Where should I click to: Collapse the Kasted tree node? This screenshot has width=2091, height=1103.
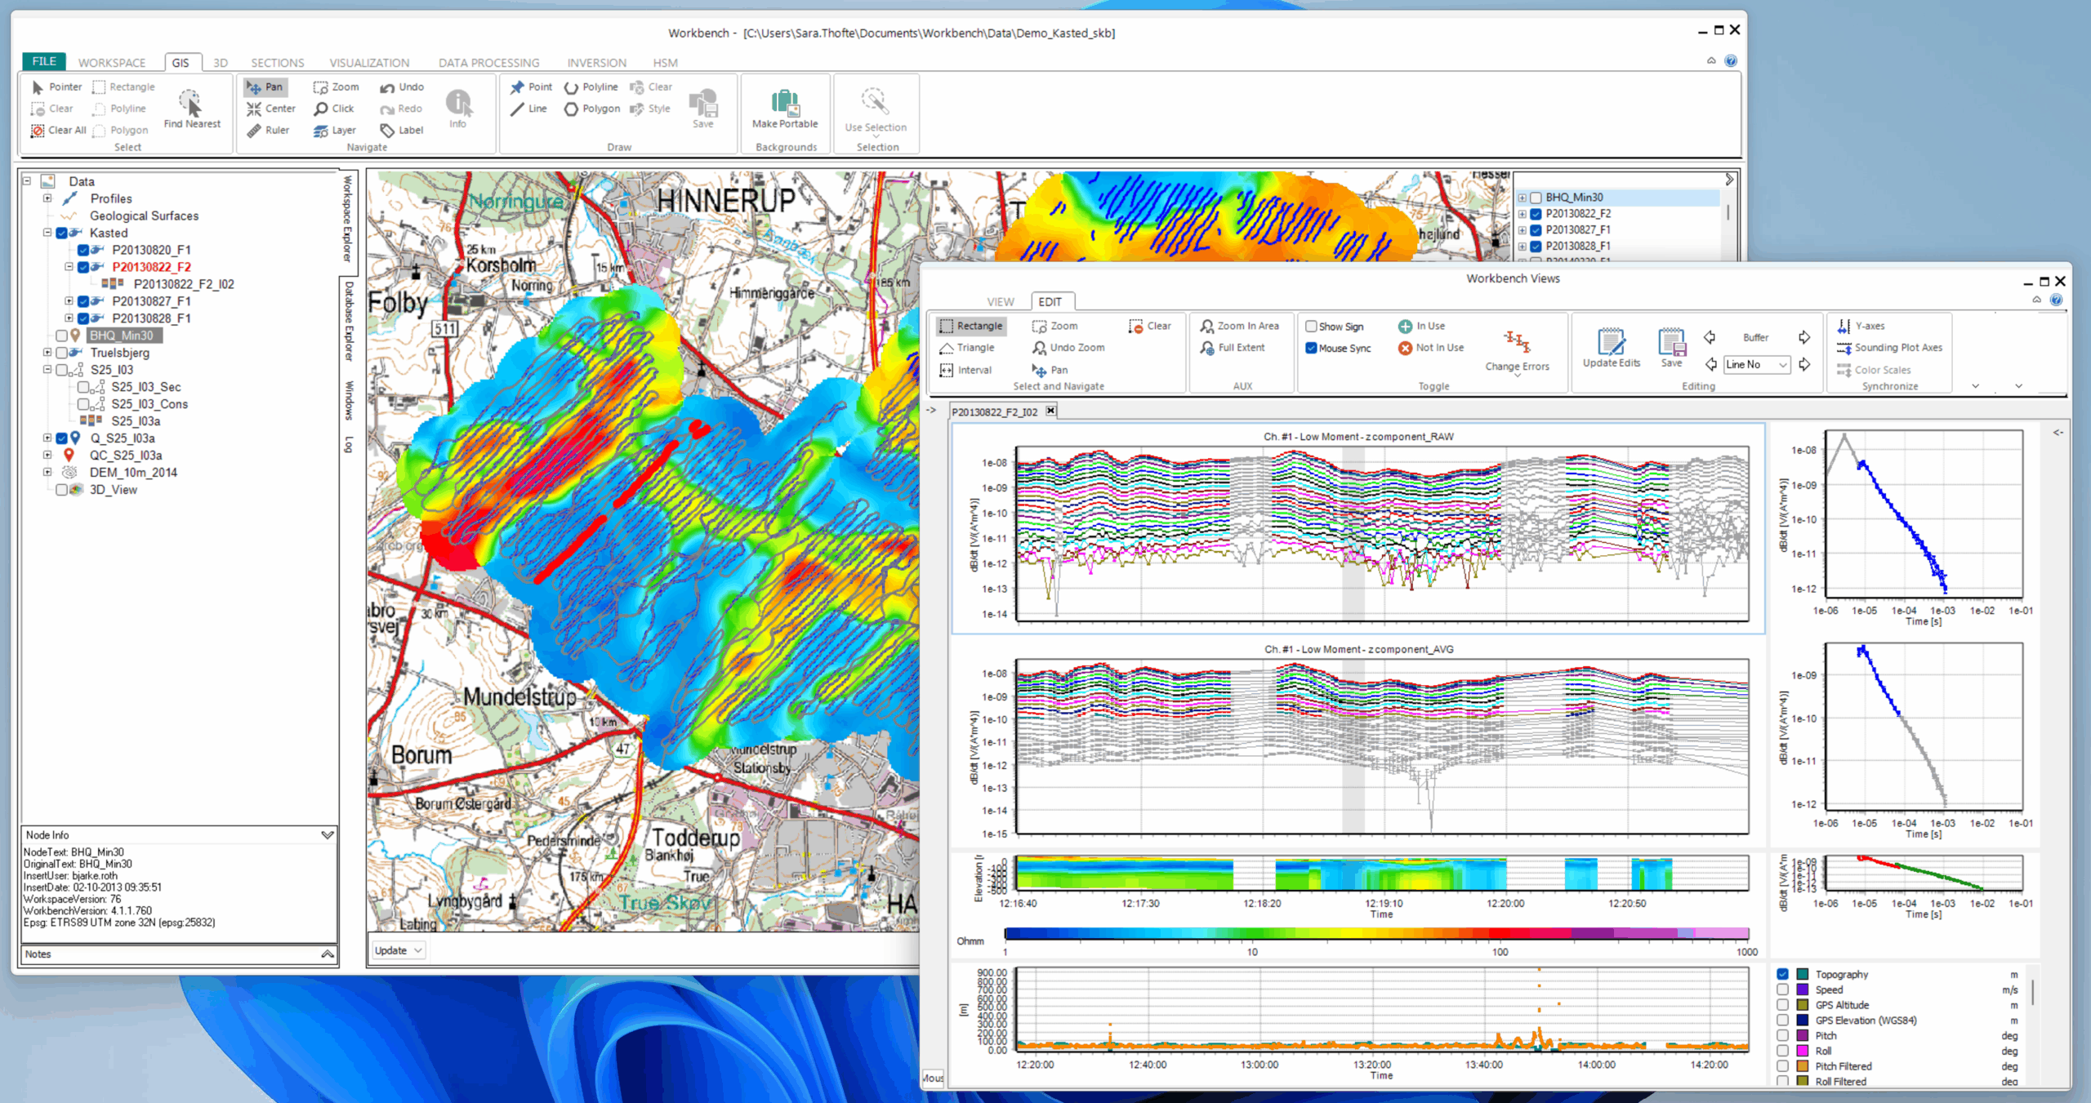click(47, 233)
